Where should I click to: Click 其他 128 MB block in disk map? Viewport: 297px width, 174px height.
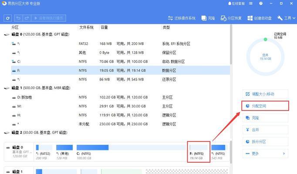(x=64, y=152)
